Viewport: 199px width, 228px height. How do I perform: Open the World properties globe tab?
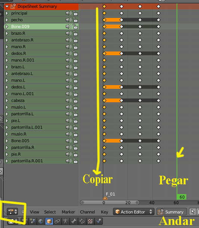pyautogui.click(x=41, y=221)
